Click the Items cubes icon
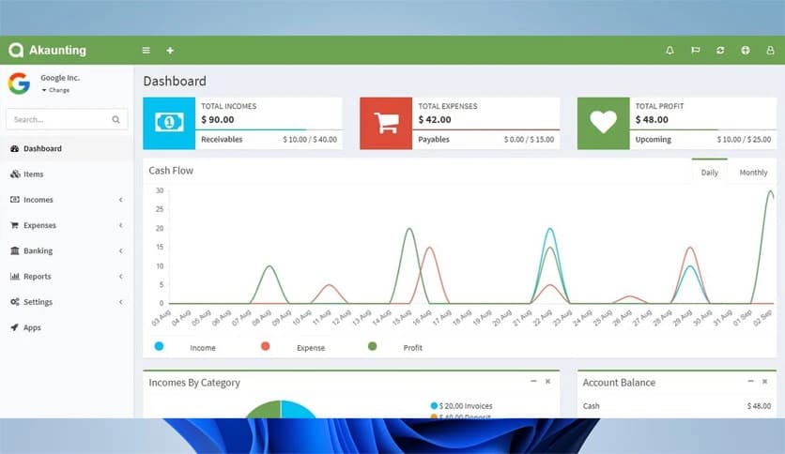Viewport: 785px width, 454px height. click(15, 174)
